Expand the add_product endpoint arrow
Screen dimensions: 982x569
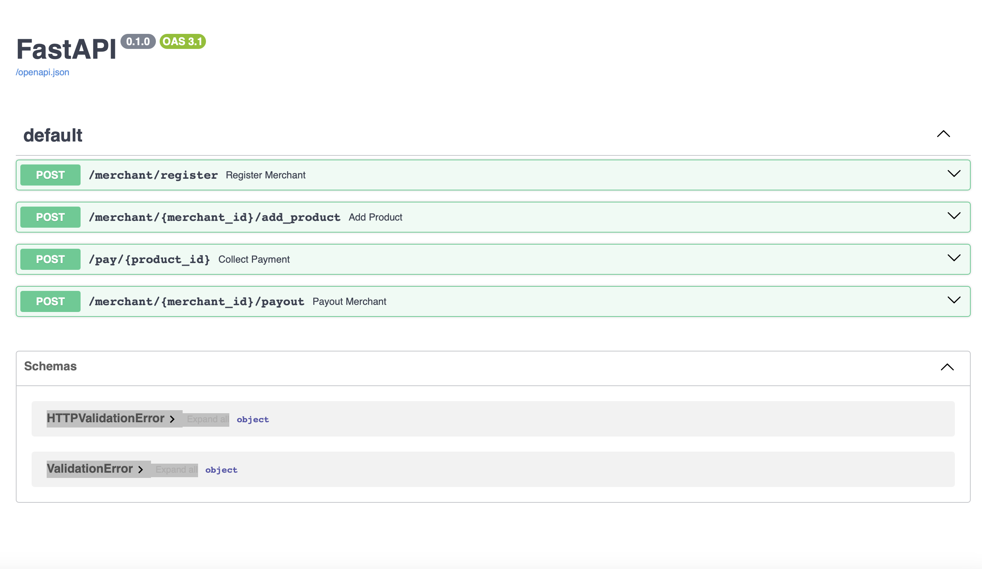954,216
